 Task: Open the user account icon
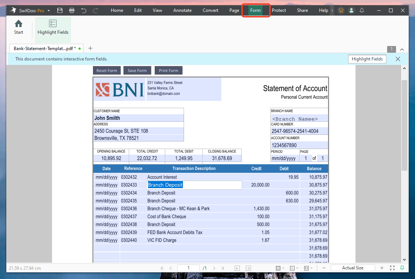(351, 10)
